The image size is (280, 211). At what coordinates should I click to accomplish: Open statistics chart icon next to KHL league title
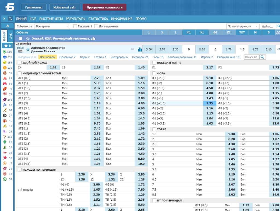tap(93, 38)
